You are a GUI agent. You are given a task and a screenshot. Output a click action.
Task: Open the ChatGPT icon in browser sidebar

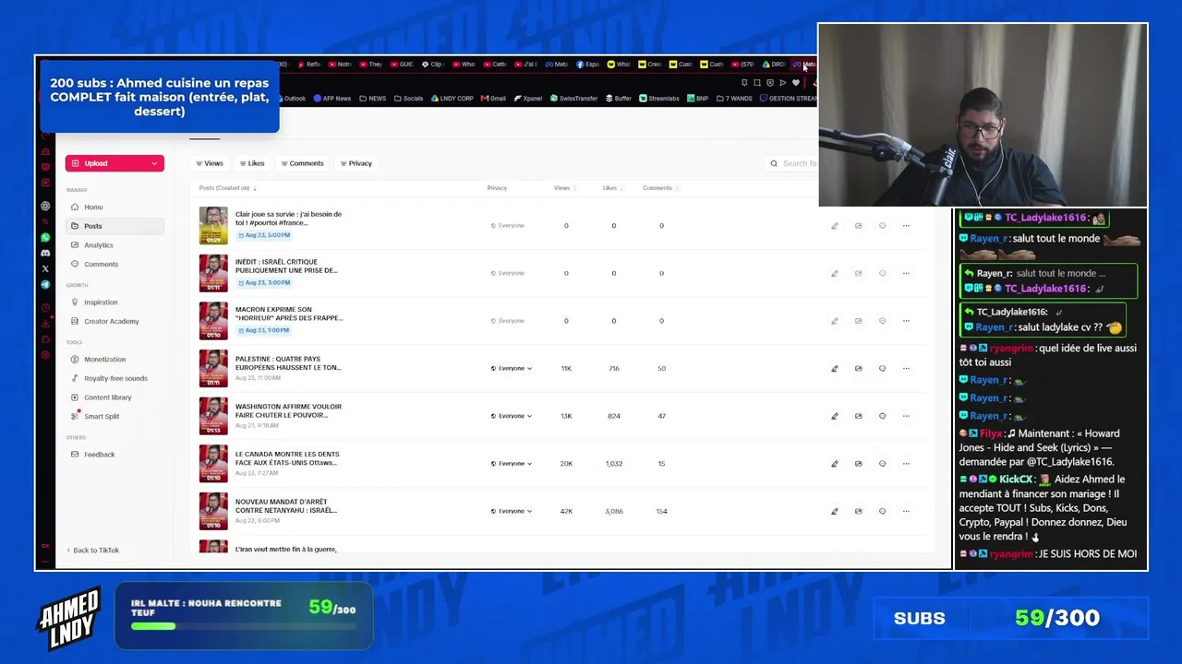click(45, 206)
